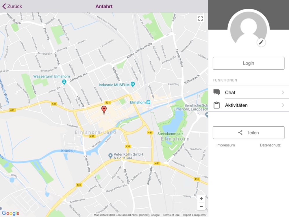
Task: Click the Kaltenweide street label
Action: [x=192, y=79]
